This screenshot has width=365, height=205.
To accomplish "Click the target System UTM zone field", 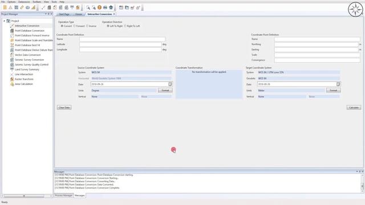I will pos(299,72).
